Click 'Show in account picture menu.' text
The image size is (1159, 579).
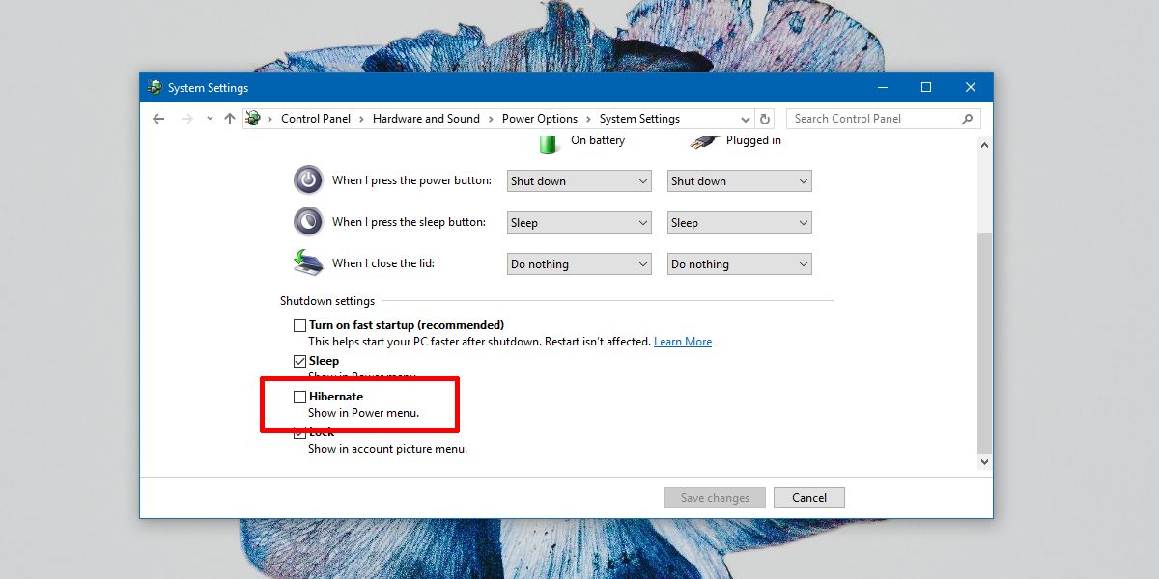click(388, 449)
